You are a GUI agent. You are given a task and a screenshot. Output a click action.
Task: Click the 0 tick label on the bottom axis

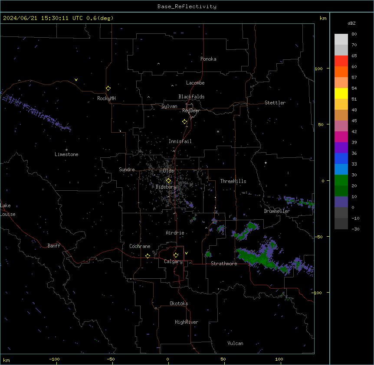(167, 359)
